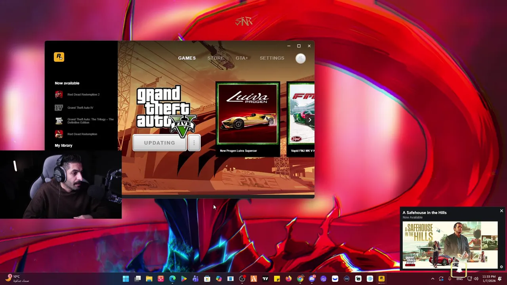
Task: Dismiss the Safehouse in the Hills notification
Action: coord(501,211)
